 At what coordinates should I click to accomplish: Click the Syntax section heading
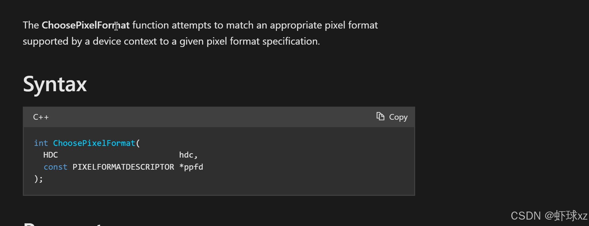(55, 84)
